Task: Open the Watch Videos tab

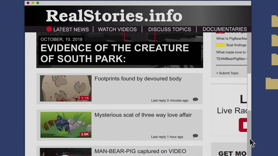Action: [x=118, y=29]
